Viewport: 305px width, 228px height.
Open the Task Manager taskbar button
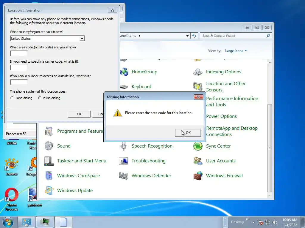(x=45, y=222)
